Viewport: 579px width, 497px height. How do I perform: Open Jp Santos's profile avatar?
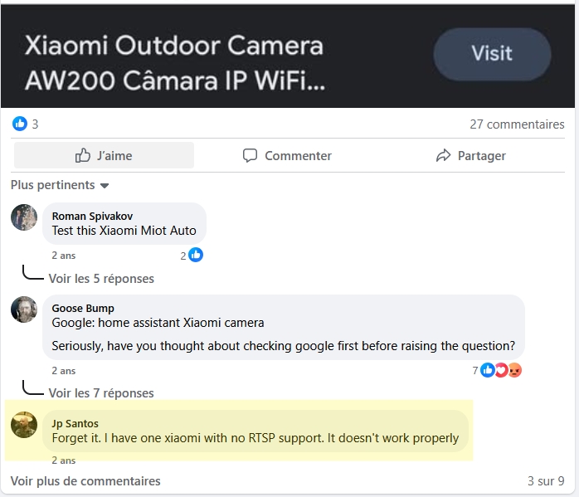point(24,425)
